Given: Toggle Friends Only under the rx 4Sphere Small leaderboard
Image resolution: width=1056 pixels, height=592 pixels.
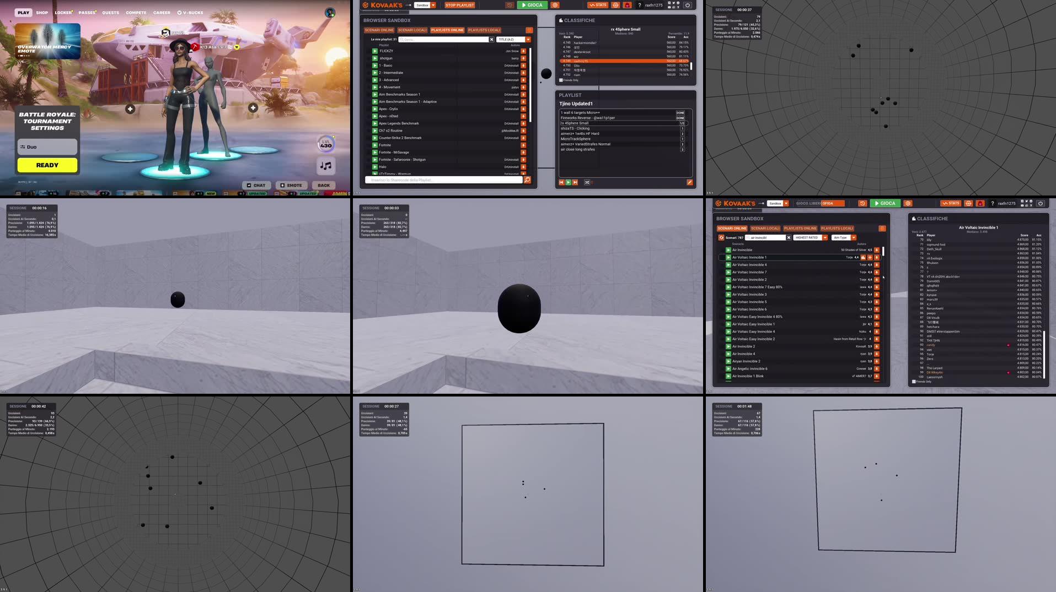Looking at the screenshot, I should pyautogui.click(x=561, y=80).
